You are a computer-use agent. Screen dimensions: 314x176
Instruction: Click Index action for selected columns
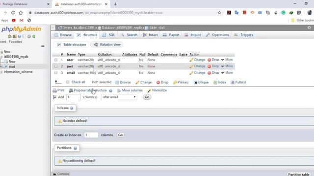220,83
